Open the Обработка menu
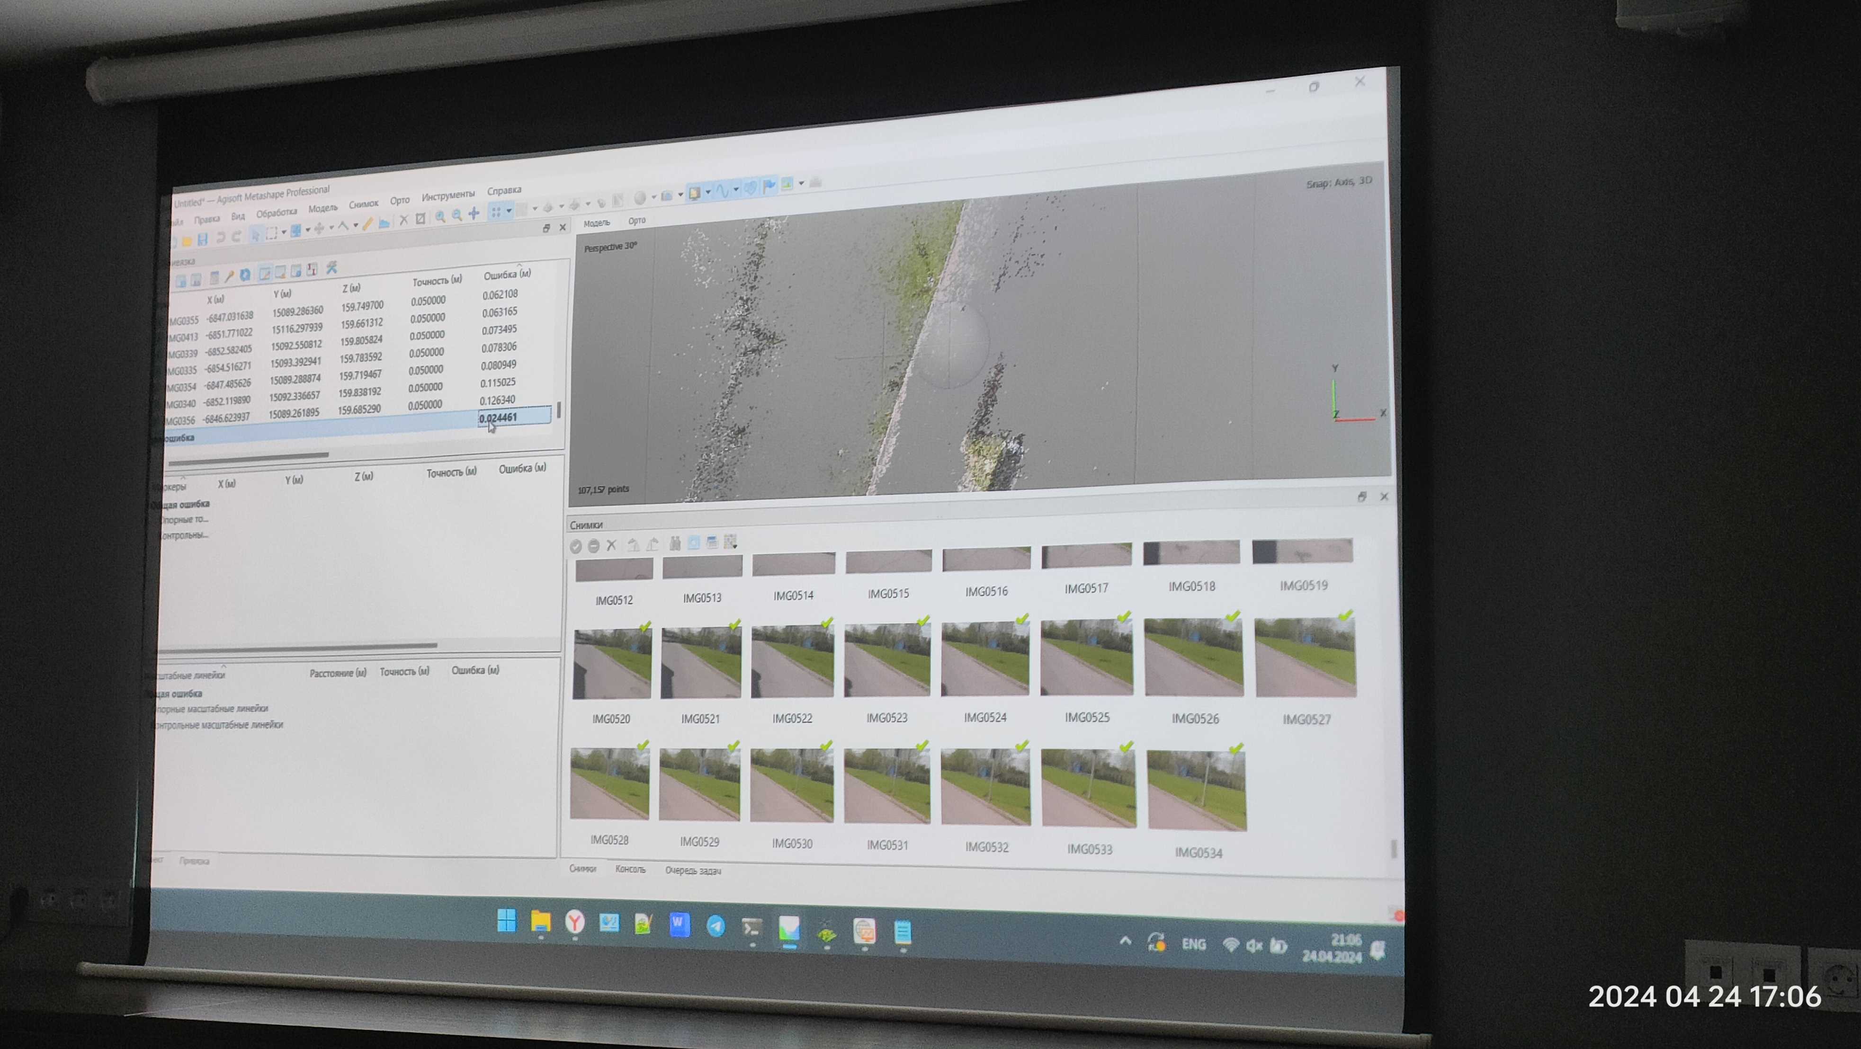1861x1049 pixels. [x=277, y=213]
